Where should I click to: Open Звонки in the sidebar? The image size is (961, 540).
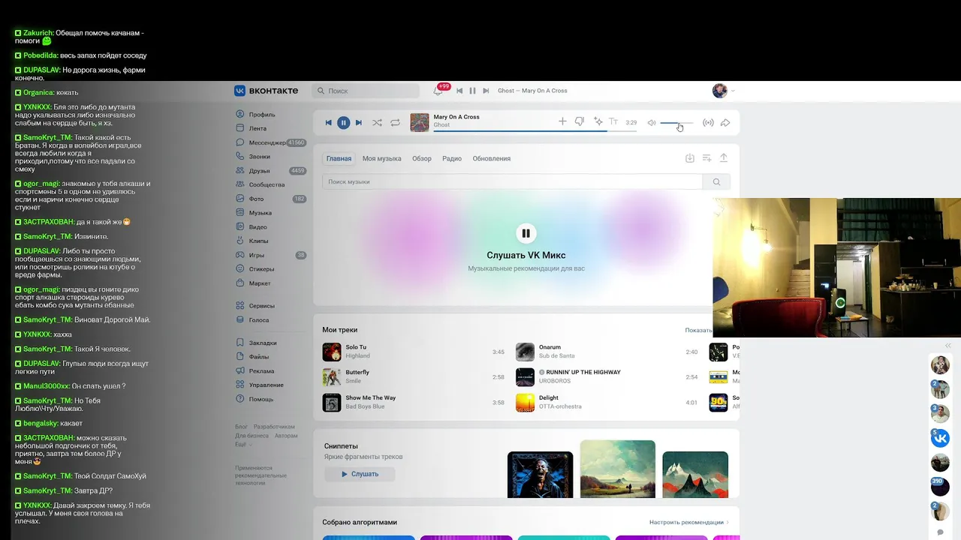click(259, 157)
